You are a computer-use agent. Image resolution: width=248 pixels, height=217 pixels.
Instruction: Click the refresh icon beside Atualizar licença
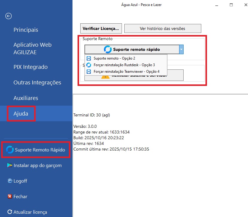[10, 212]
